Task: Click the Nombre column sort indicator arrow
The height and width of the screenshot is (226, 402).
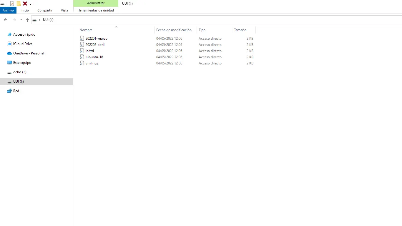Action: pos(116,27)
